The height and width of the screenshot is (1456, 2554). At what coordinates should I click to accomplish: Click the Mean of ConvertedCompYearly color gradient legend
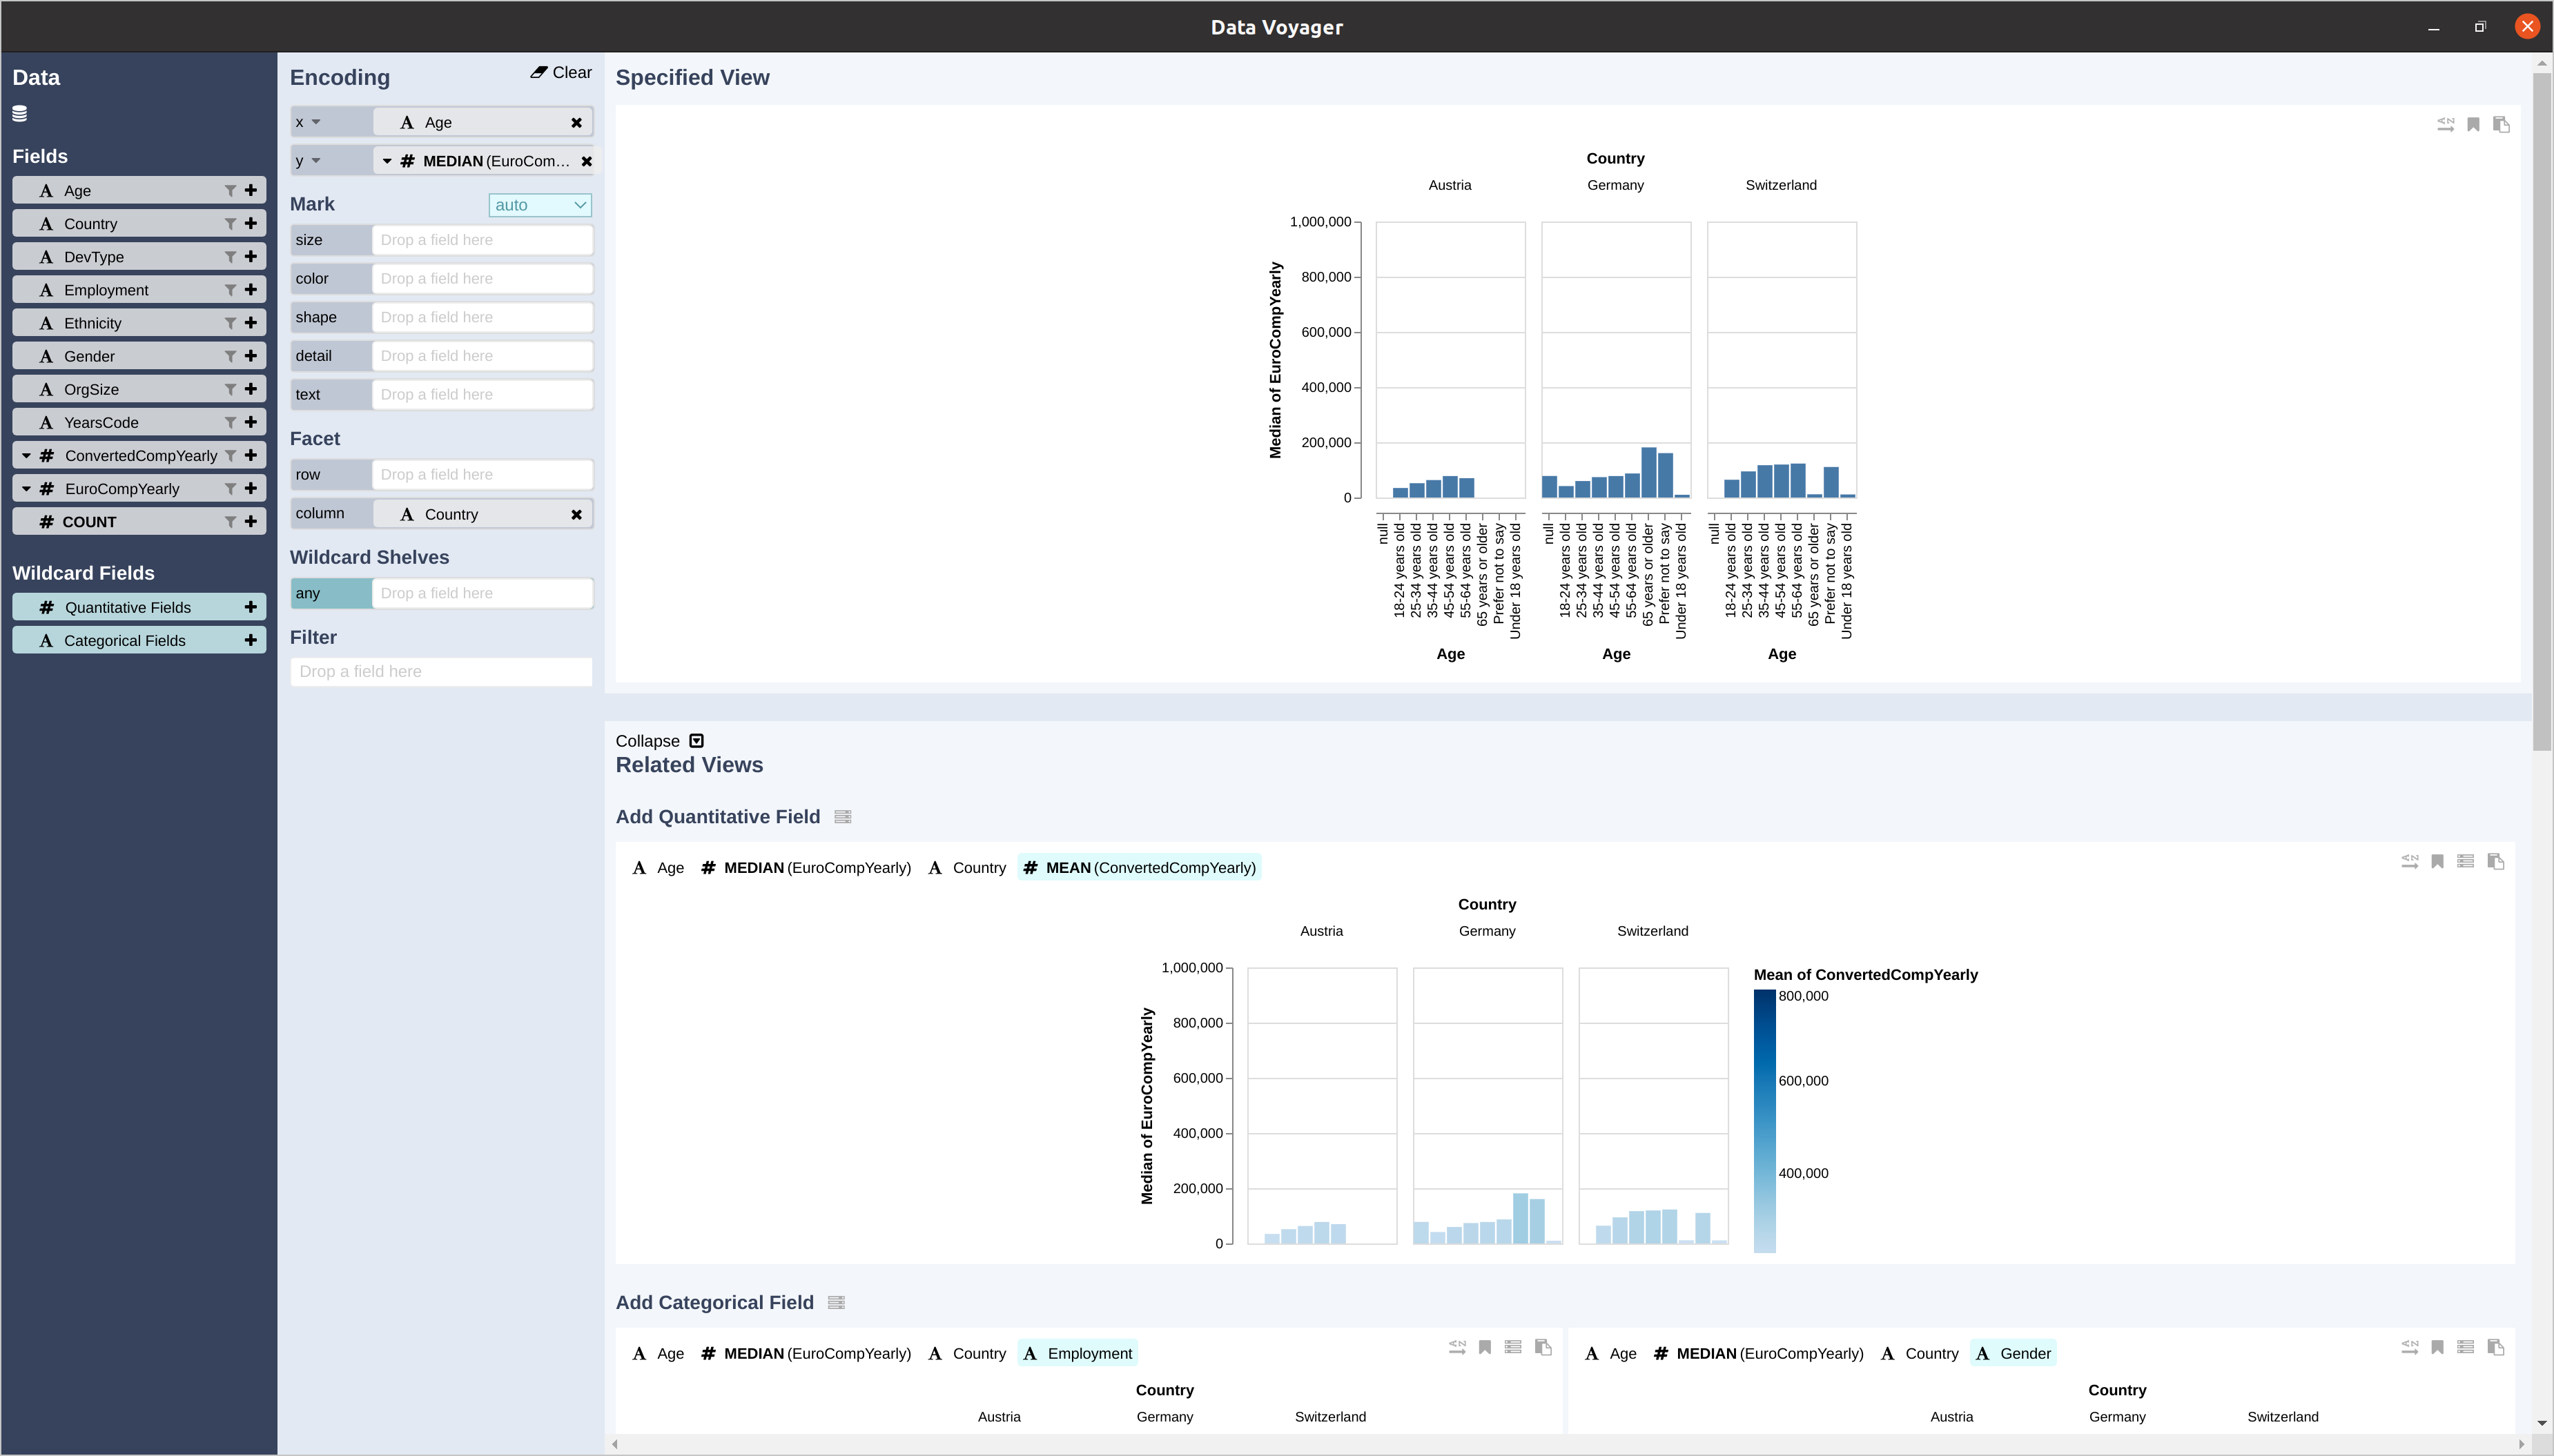[1765, 1121]
